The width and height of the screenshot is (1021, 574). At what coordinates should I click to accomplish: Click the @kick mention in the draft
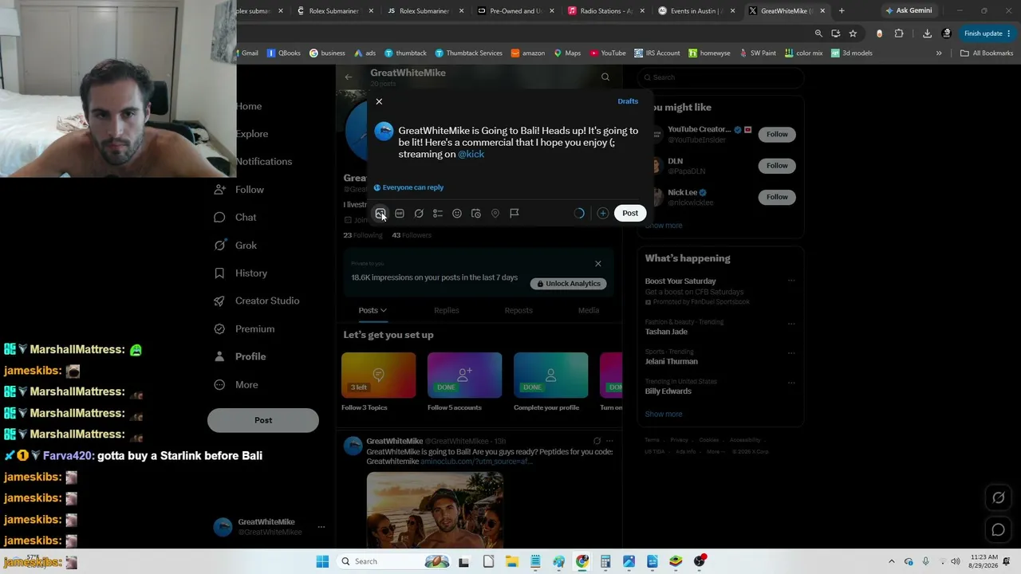point(471,154)
